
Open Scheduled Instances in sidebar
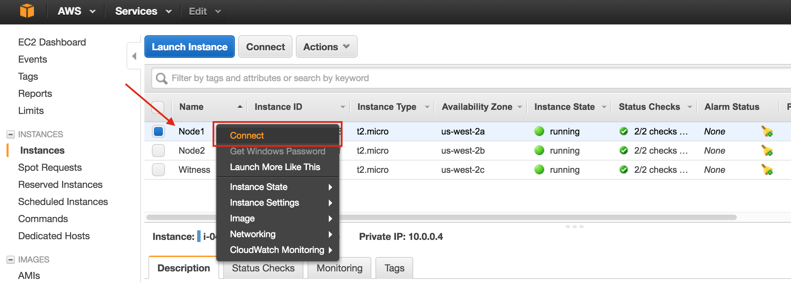[x=63, y=202]
